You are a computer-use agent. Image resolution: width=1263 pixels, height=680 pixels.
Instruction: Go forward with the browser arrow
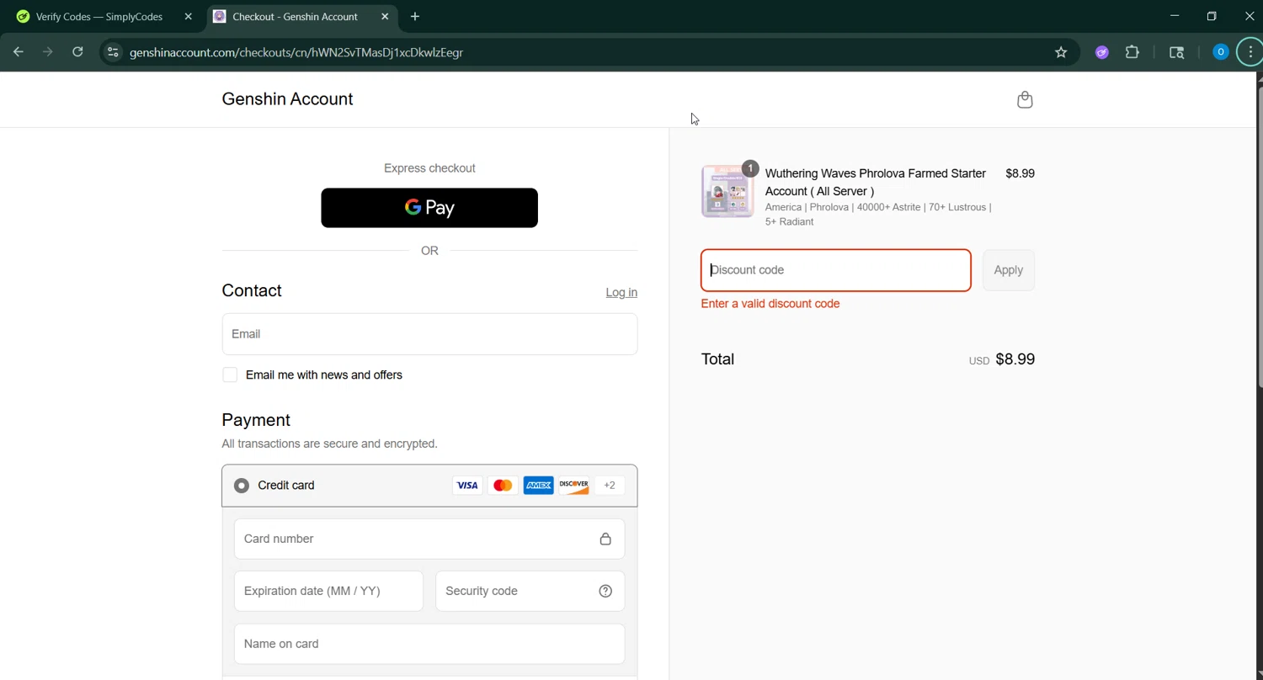(48, 52)
